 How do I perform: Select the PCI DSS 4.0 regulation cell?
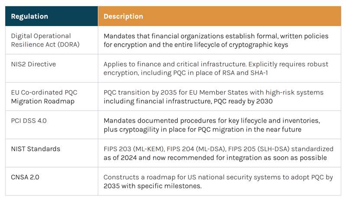point(29,121)
